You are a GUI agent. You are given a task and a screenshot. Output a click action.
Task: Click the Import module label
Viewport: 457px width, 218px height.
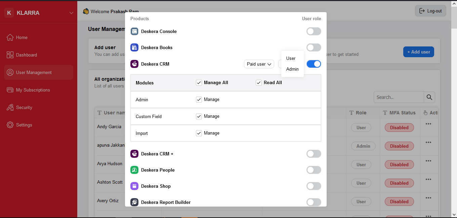click(142, 133)
